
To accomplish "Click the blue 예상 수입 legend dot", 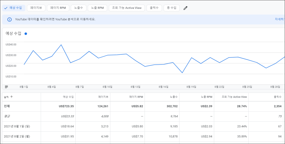I will click(26, 34).
